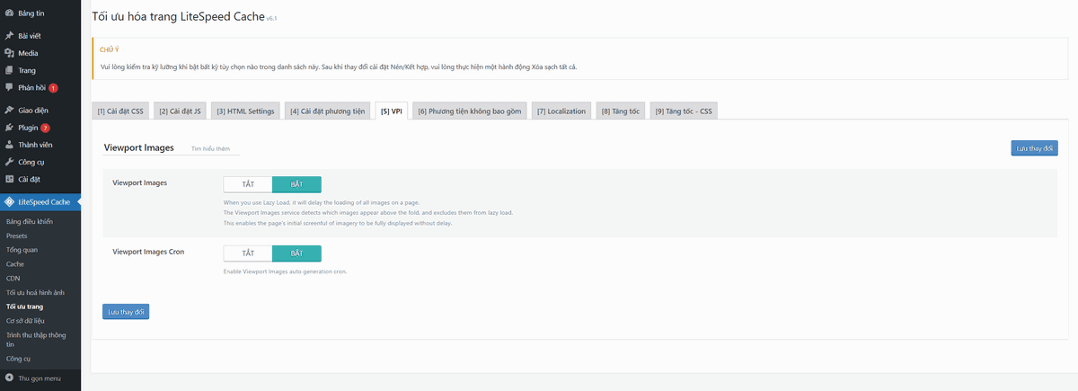Open Tổng quan submenu link
Viewport: 1078px width, 391px height.
coord(22,250)
